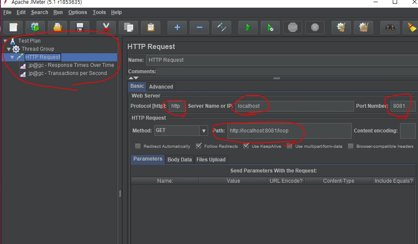This screenshot has width=418, height=244.
Task: Click the Content encoding field
Action: point(408,131)
